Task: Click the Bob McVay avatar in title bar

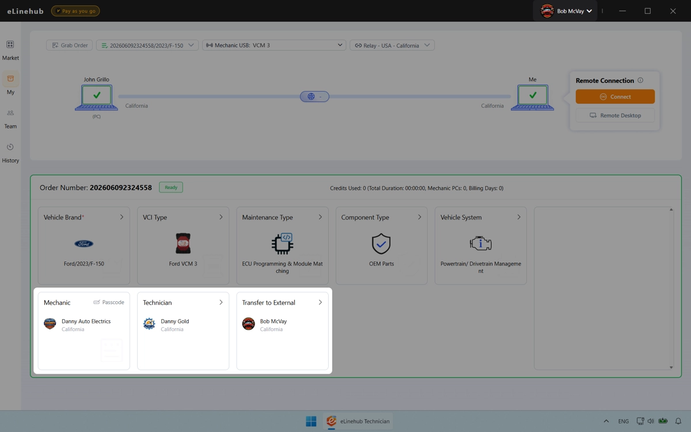Action: [547, 11]
